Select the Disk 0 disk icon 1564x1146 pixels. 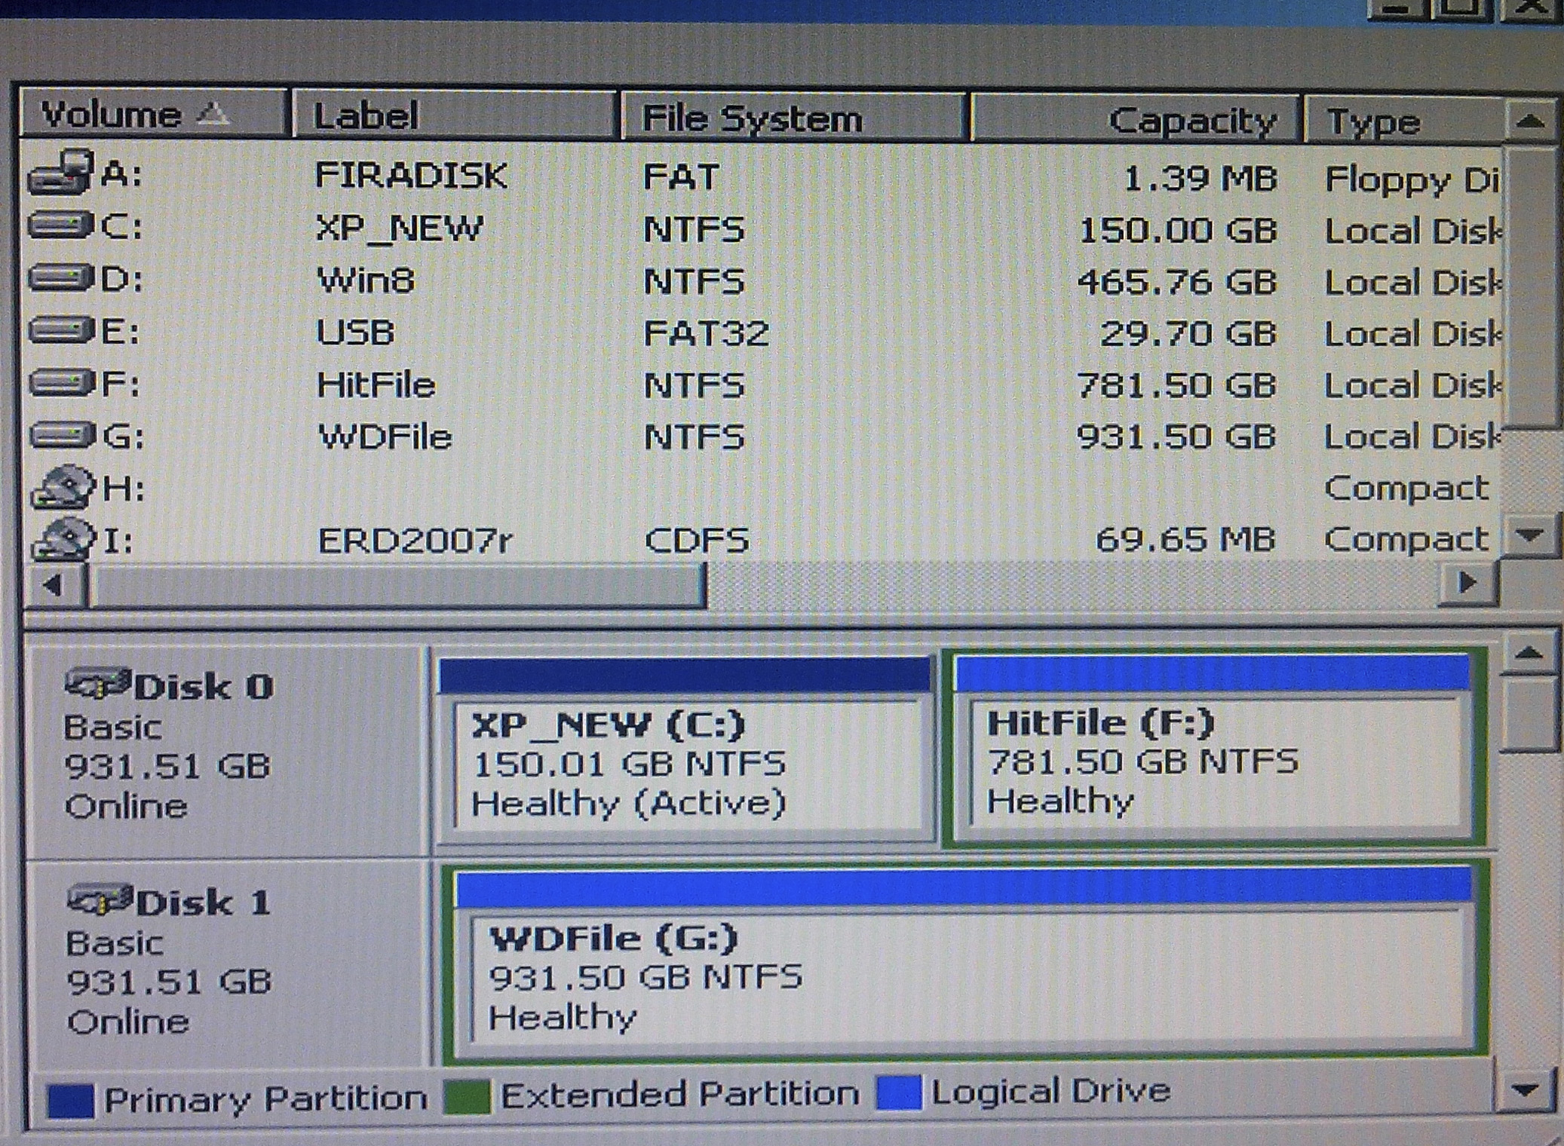point(98,685)
